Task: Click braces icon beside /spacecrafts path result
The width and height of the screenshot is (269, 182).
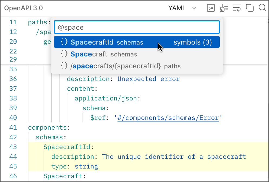Action: (64, 66)
